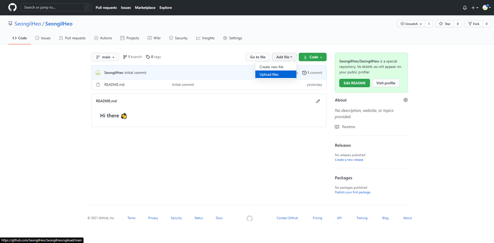Open Explore in top navigation
This screenshot has height=243, width=494.
(166, 8)
